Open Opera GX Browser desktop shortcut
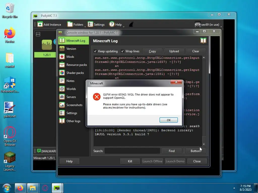The width and height of the screenshot is (258, 193). [10, 136]
